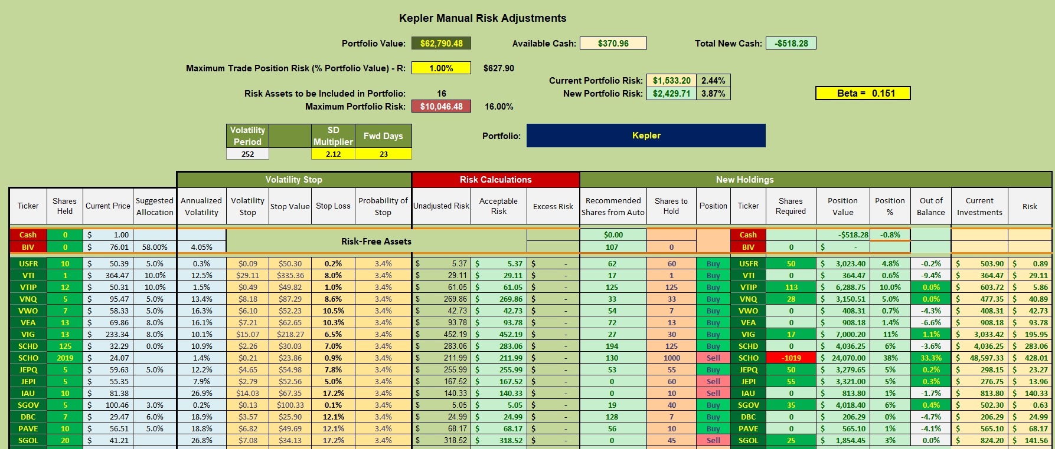1055x449 pixels.
Task: Select the Portfolio Value cell $62,790.48
Action: [x=441, y=43]
